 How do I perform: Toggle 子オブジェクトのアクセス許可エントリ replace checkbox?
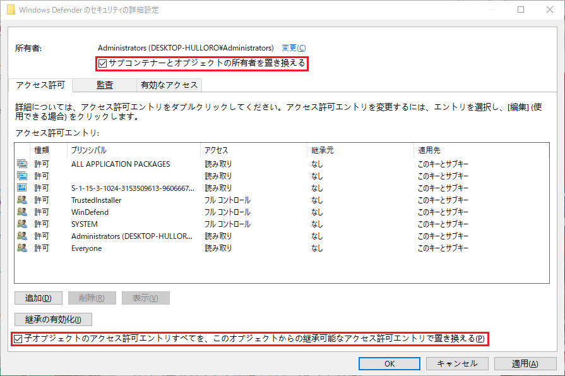pyautogui.click(x=18, y=339)
